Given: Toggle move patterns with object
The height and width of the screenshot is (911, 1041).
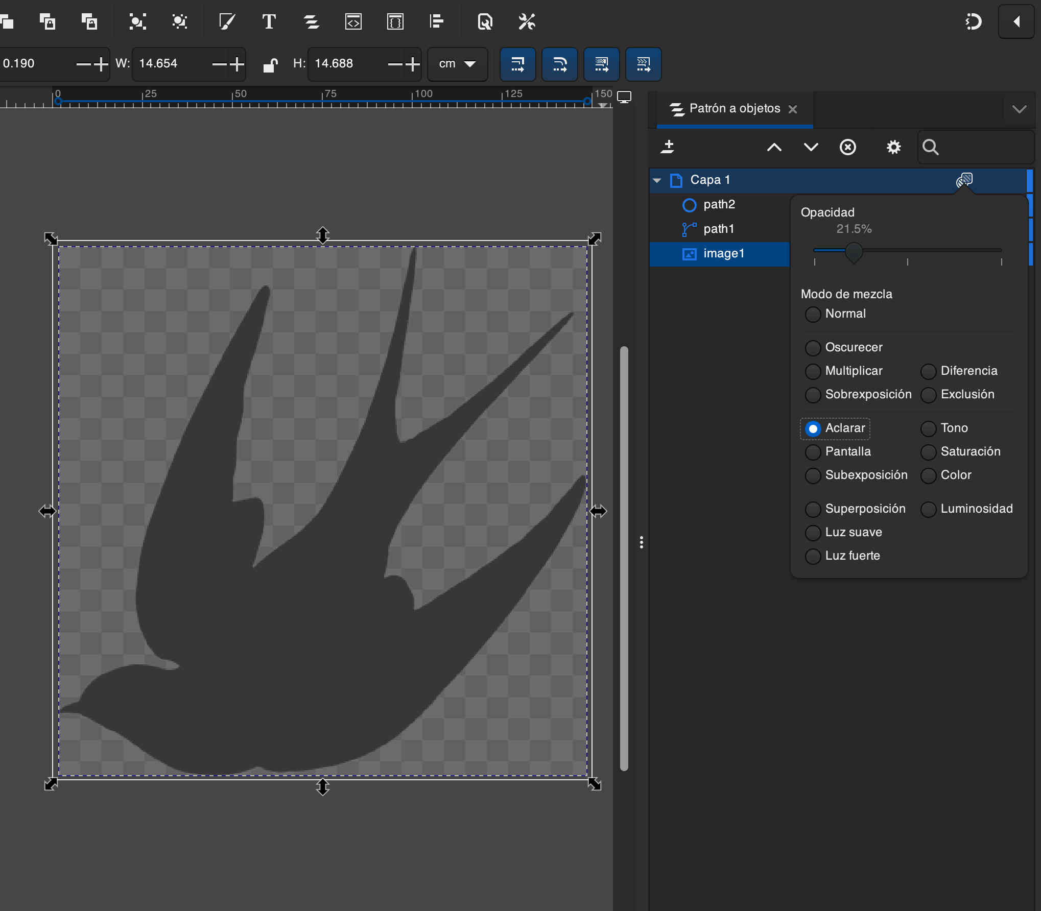Looking at the screenshot, I should click(644, 64).
